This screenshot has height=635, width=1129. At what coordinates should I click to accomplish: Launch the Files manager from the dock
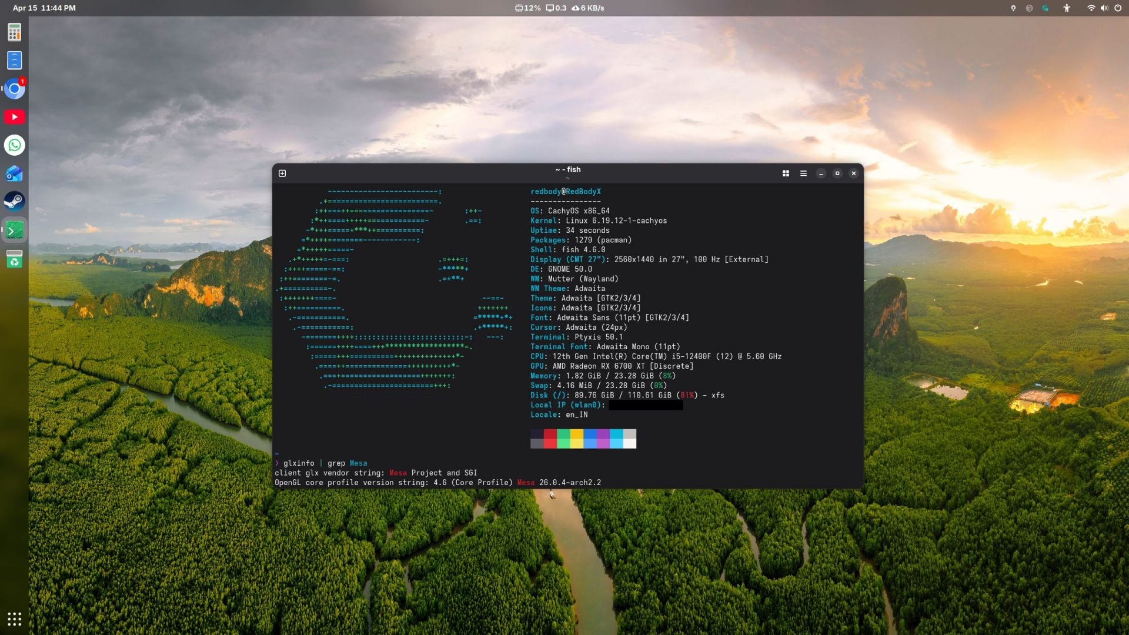coord(14,60)
